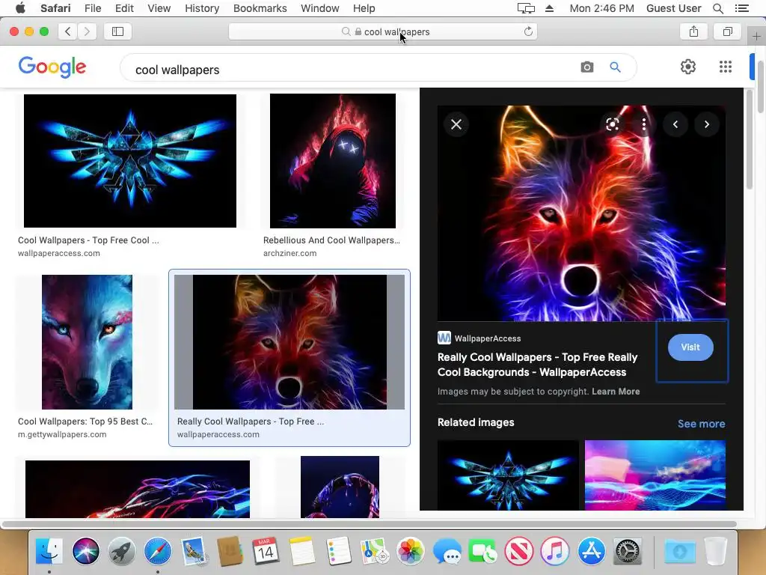Open Google settings gear icon

pos(688,67)
